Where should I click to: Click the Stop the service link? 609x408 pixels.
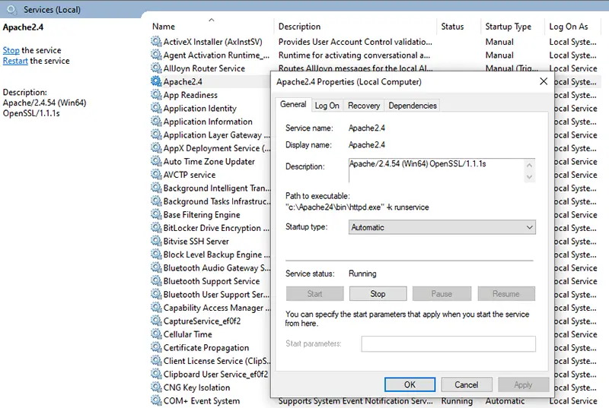click(x=11, y=50)
